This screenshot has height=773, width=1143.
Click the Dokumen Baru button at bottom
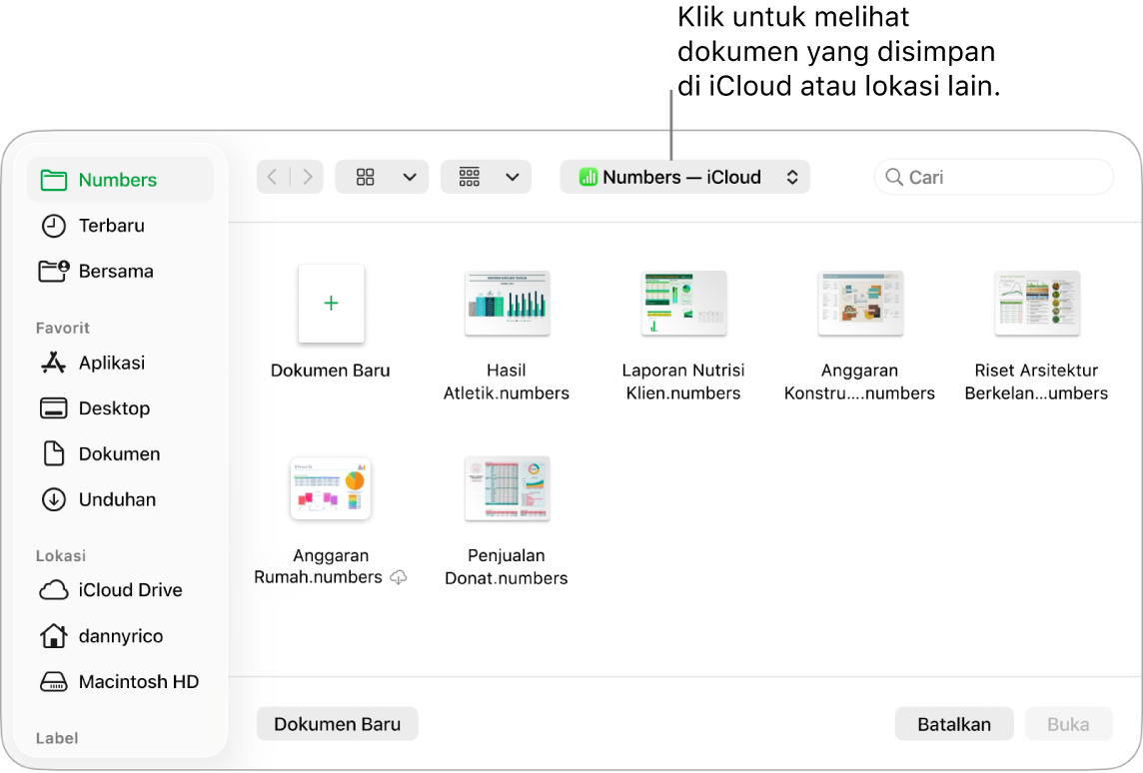[338, 724]
